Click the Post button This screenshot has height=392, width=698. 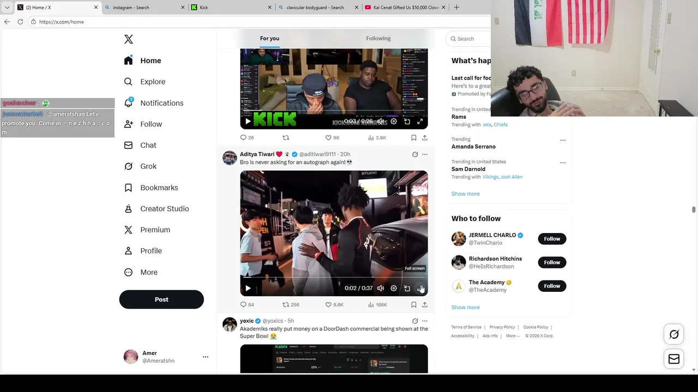pos(161,299)
